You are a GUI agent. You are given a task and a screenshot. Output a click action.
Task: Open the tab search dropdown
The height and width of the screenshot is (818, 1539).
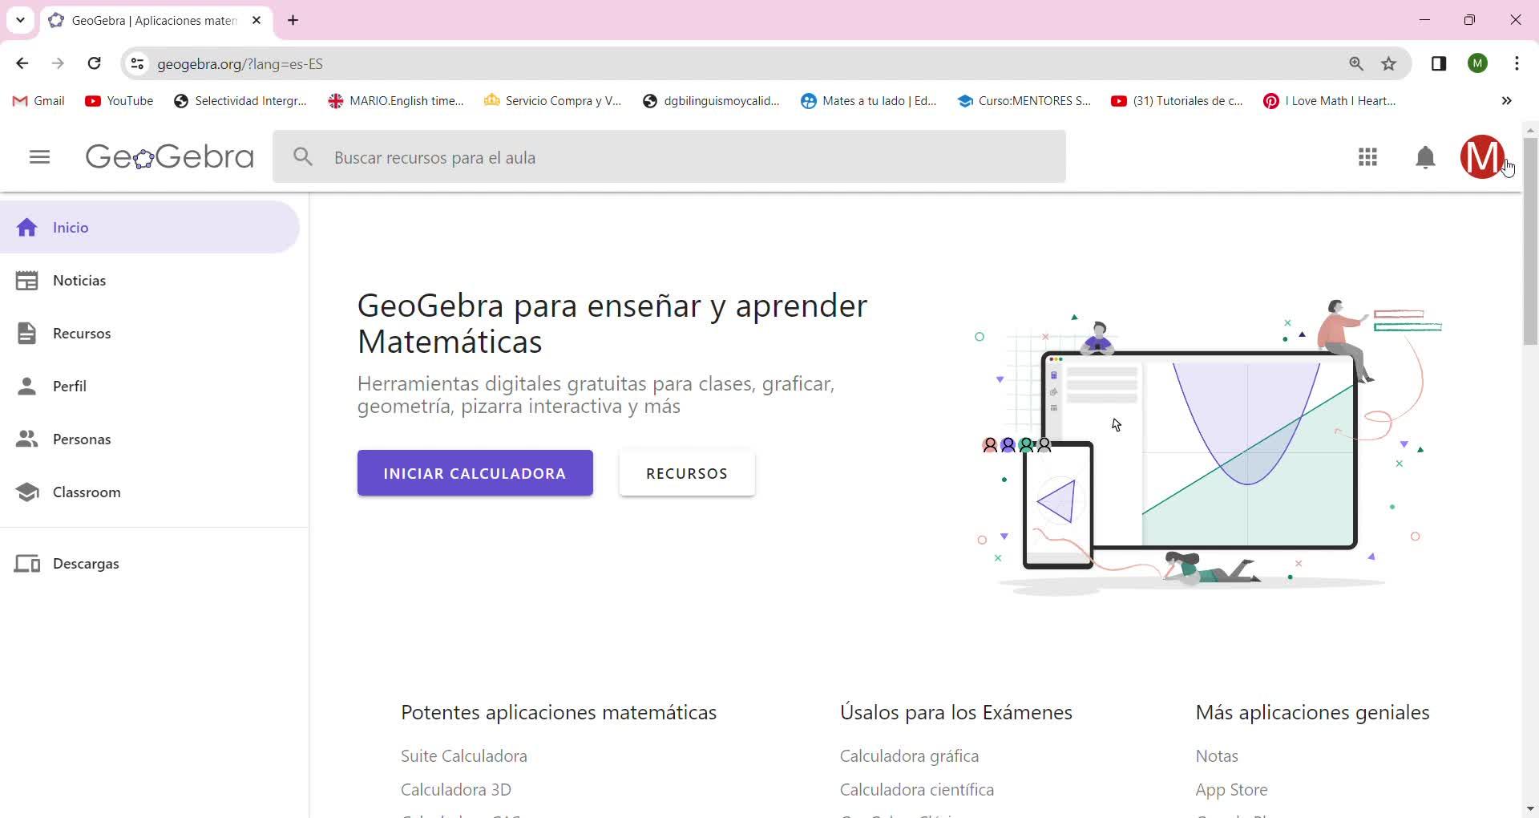[21, 20]
